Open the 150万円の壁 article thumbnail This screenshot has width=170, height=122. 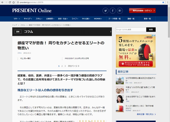[120, 89]
